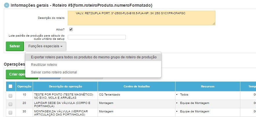The height and width of the screenshot is (117, 256).
Task: Click the Centro de trabalho column header
Action: click(x=136, y=87)
